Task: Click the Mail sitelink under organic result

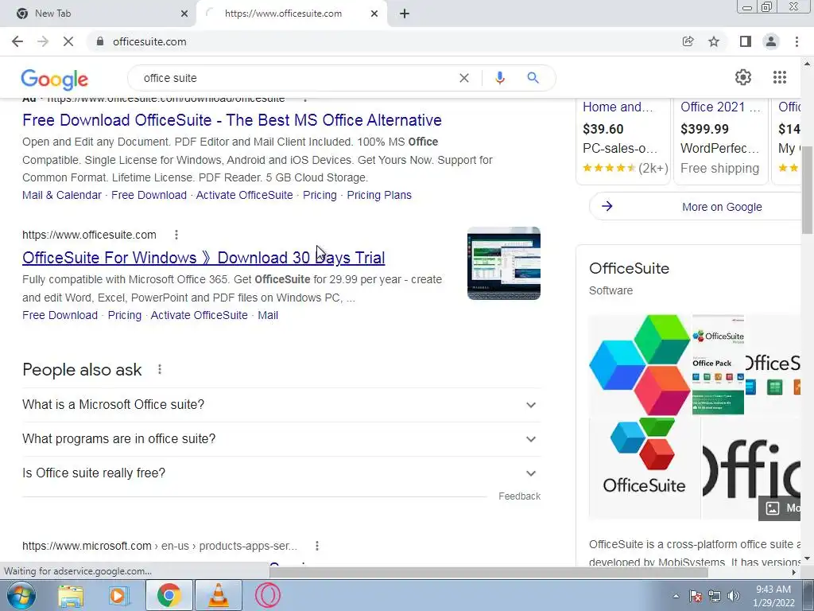Action: 268,315
